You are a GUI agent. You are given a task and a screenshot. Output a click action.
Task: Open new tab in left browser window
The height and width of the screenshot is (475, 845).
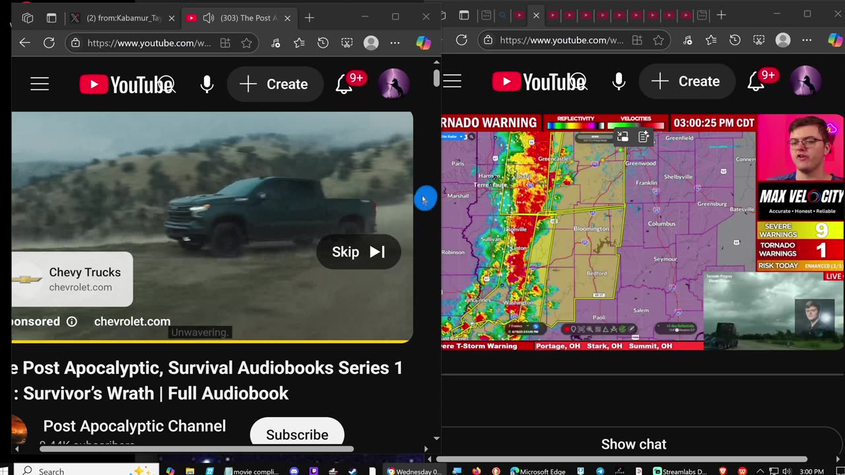310,18
